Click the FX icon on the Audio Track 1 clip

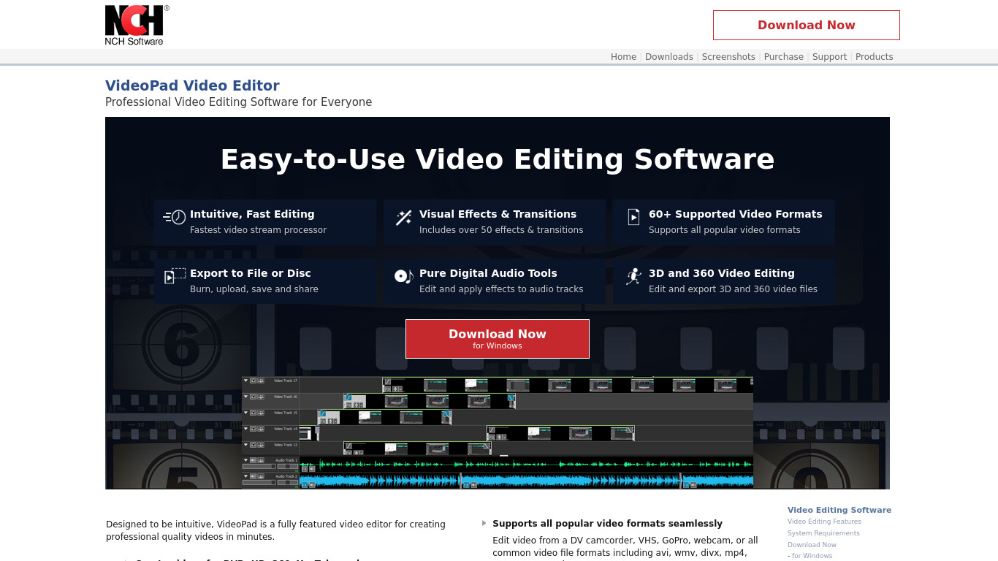305,469
